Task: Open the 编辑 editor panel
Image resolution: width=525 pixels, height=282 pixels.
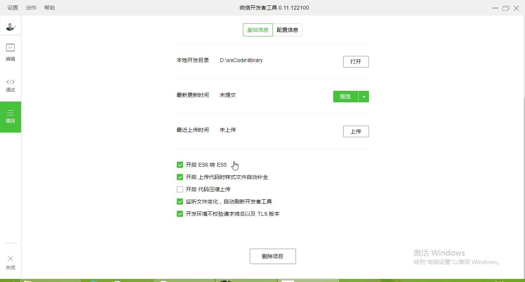Action: click(10, 52)
